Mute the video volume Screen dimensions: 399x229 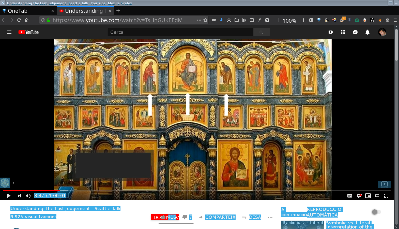(28, 196)
